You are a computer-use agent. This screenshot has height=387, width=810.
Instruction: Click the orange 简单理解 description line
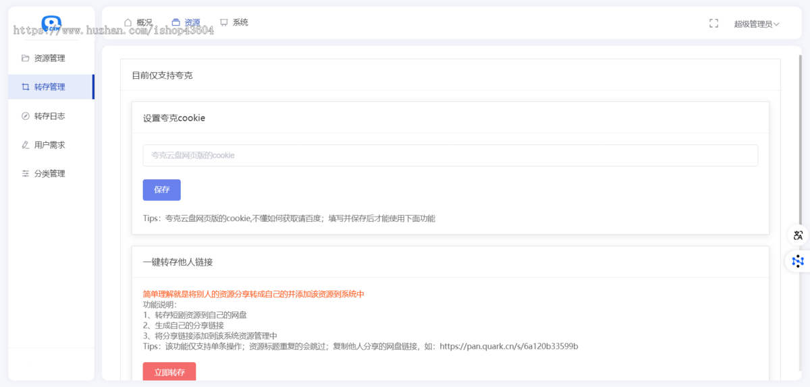point(254,294)
